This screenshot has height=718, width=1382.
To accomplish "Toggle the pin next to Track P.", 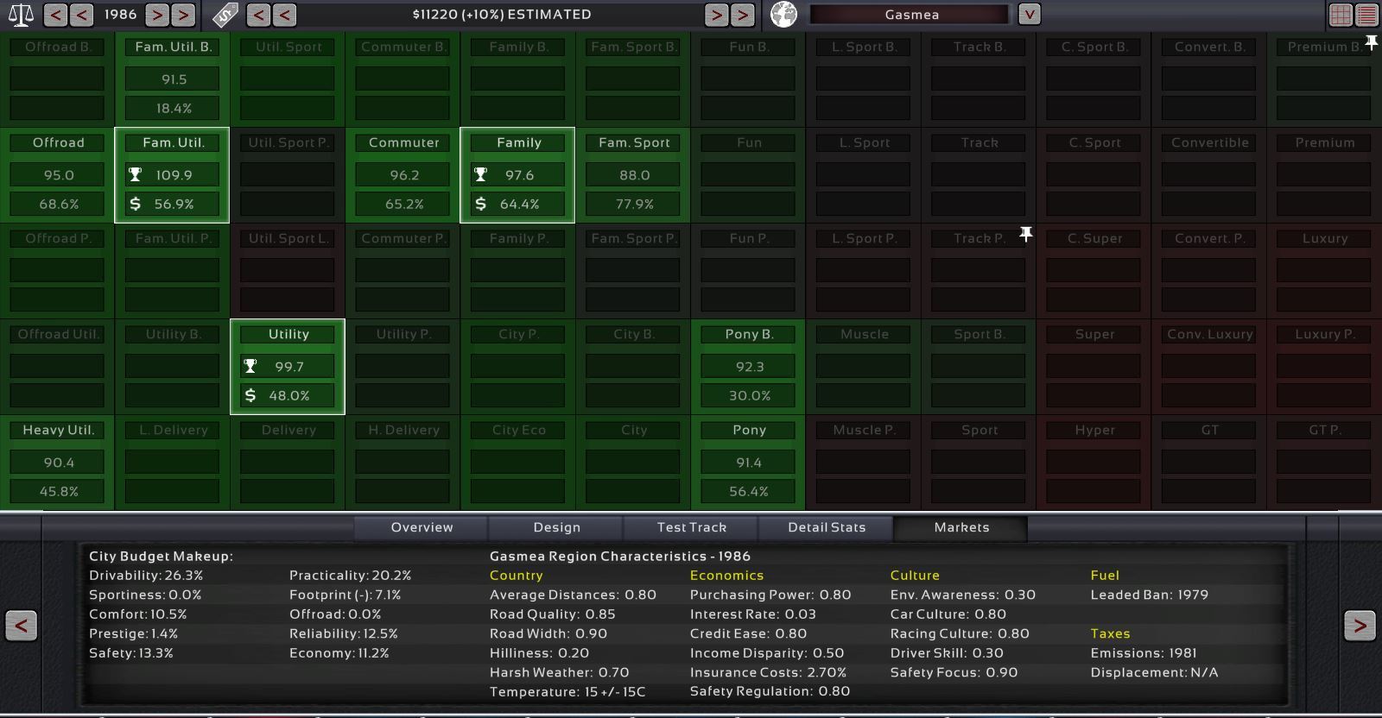I will click(x=1025, y=234).
